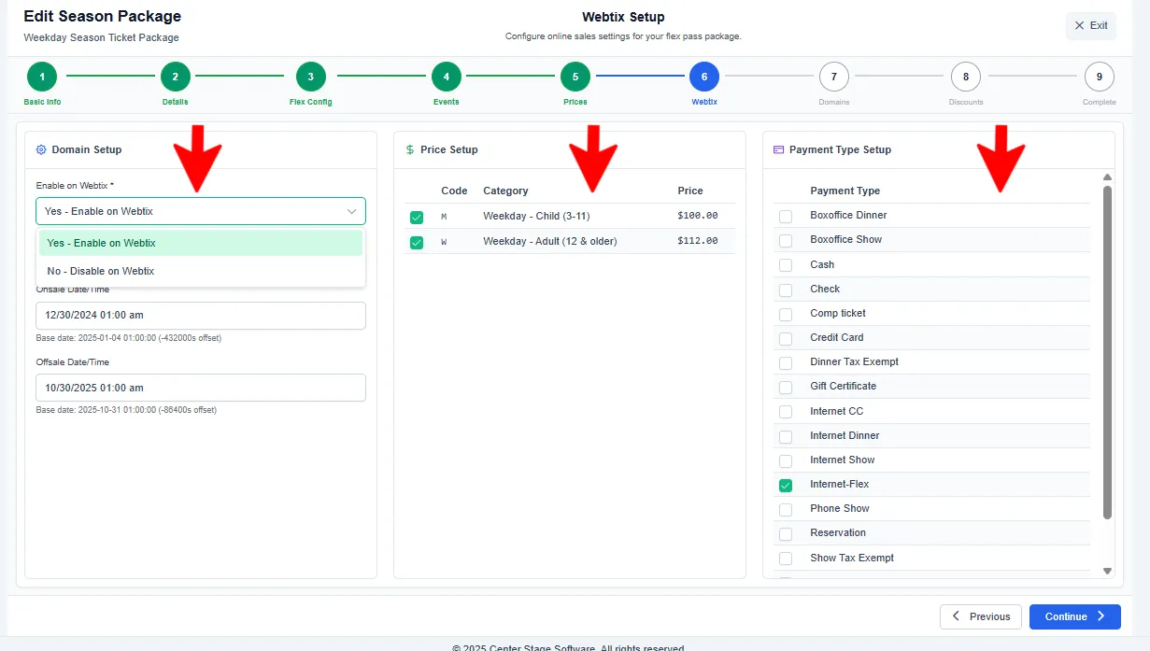Image resolution: width=1150 pixels, height=651 pixels.
Task: Click Continue to proceed
Action: click(x=1075, y=616)
